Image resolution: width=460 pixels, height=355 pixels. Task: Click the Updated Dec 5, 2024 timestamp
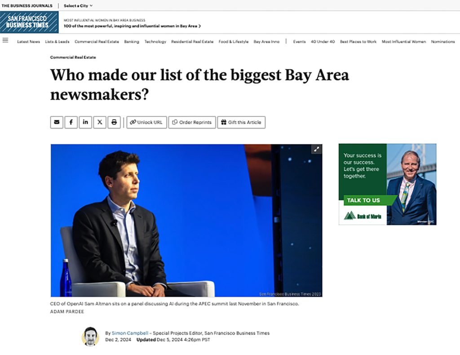(x=173, y=340)
